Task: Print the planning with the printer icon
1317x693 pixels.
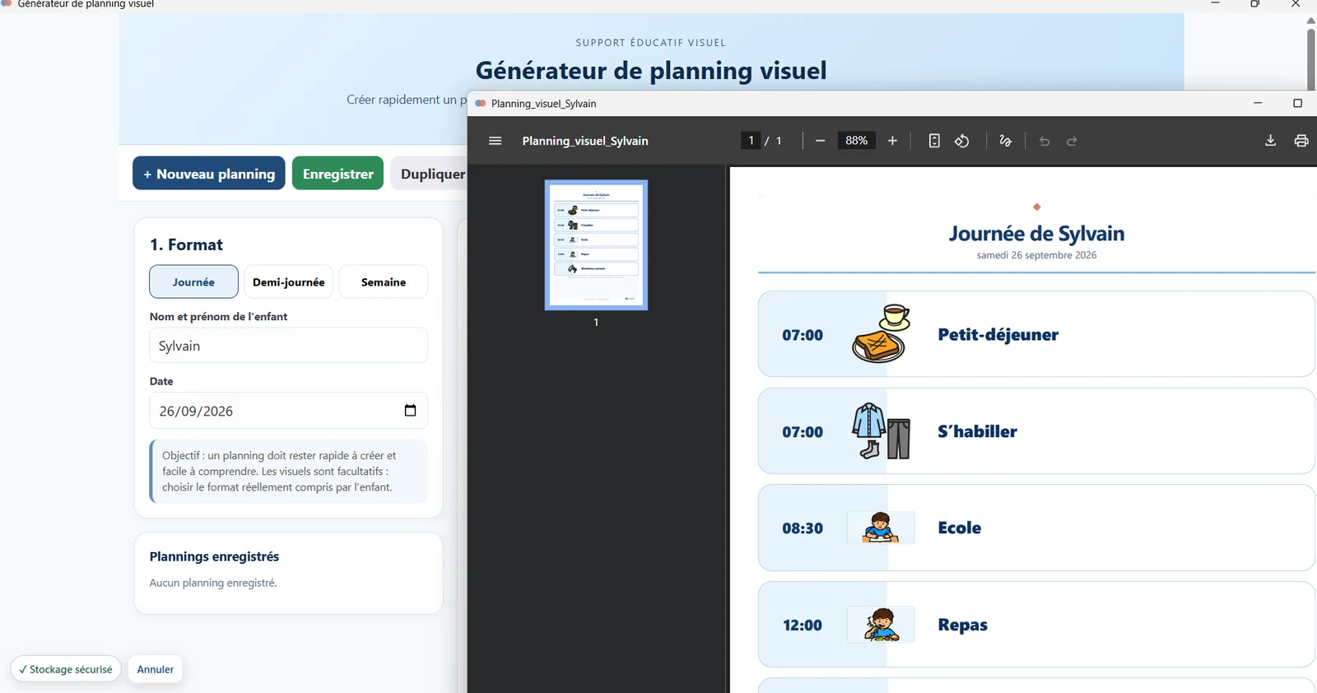Action: pos(1301,141)
